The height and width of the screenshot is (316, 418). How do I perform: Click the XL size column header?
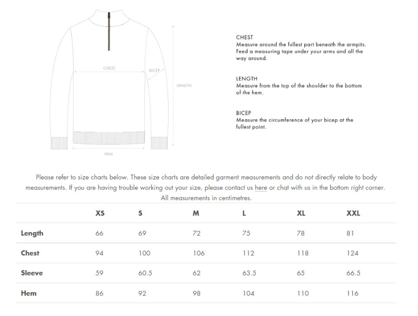click(x=301, y=213)
